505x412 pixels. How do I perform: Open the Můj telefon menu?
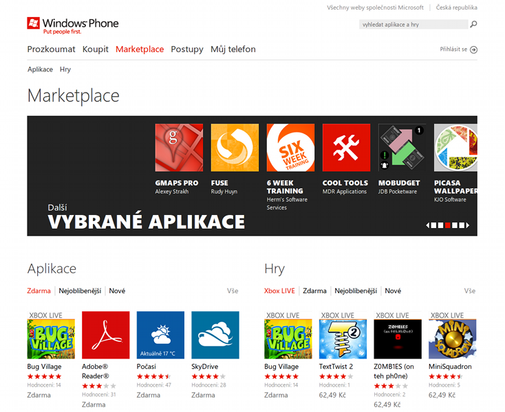233,49
